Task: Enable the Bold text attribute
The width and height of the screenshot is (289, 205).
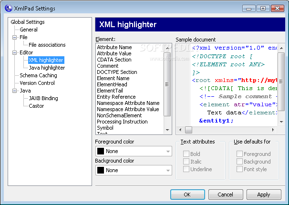Action: point(186,154)
